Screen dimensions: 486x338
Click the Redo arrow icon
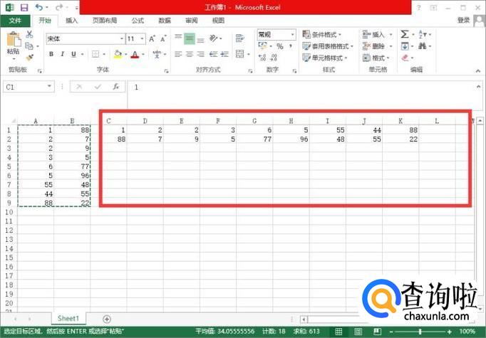pyautogui.click(x=60, y=7)
